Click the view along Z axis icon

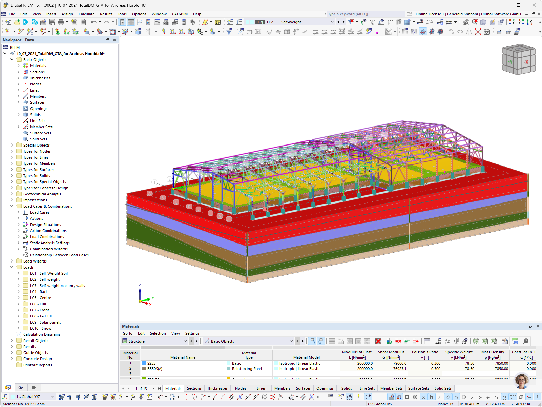tap(529, 22)
